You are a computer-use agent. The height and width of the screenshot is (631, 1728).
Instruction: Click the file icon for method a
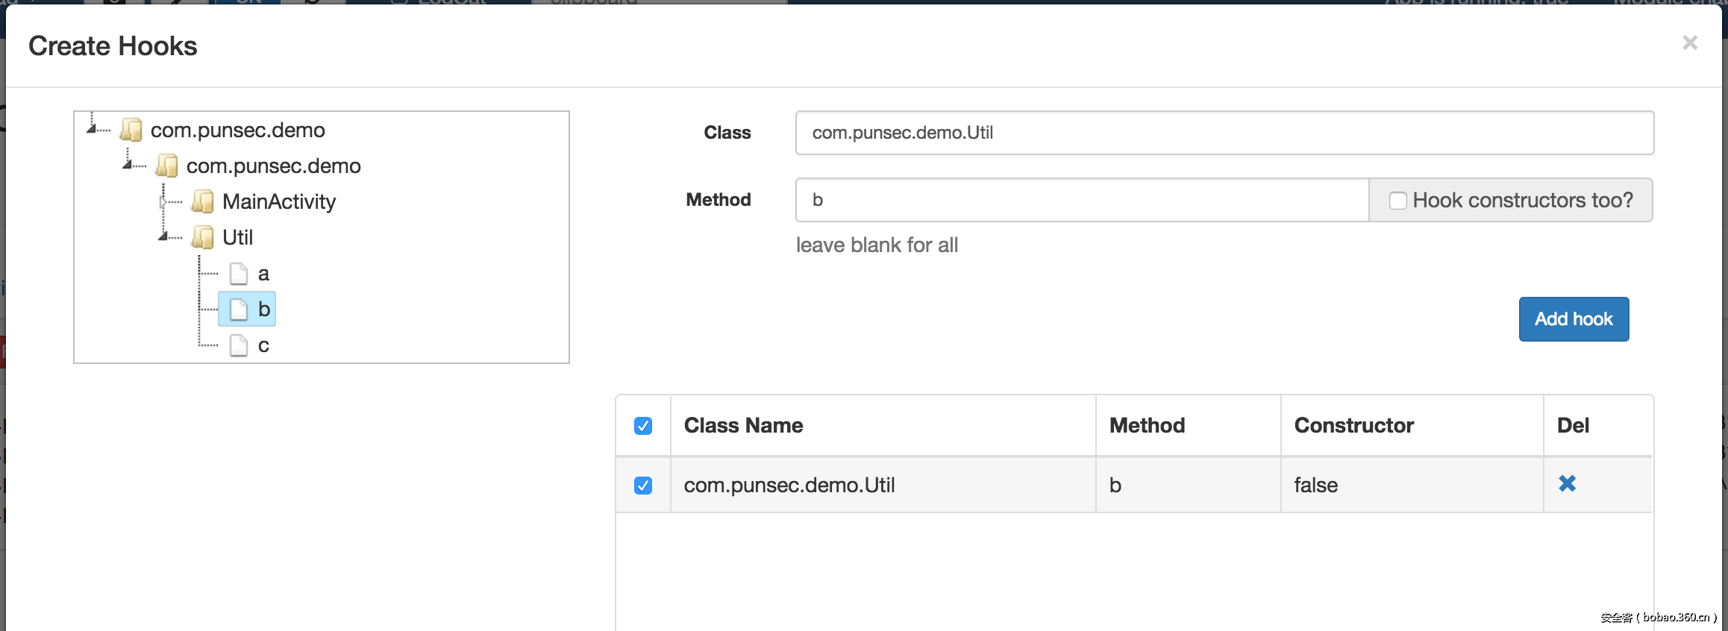tap(239, 274)
